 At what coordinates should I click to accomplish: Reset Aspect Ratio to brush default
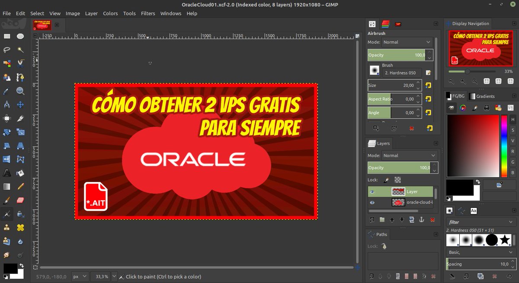coord(429,99)
